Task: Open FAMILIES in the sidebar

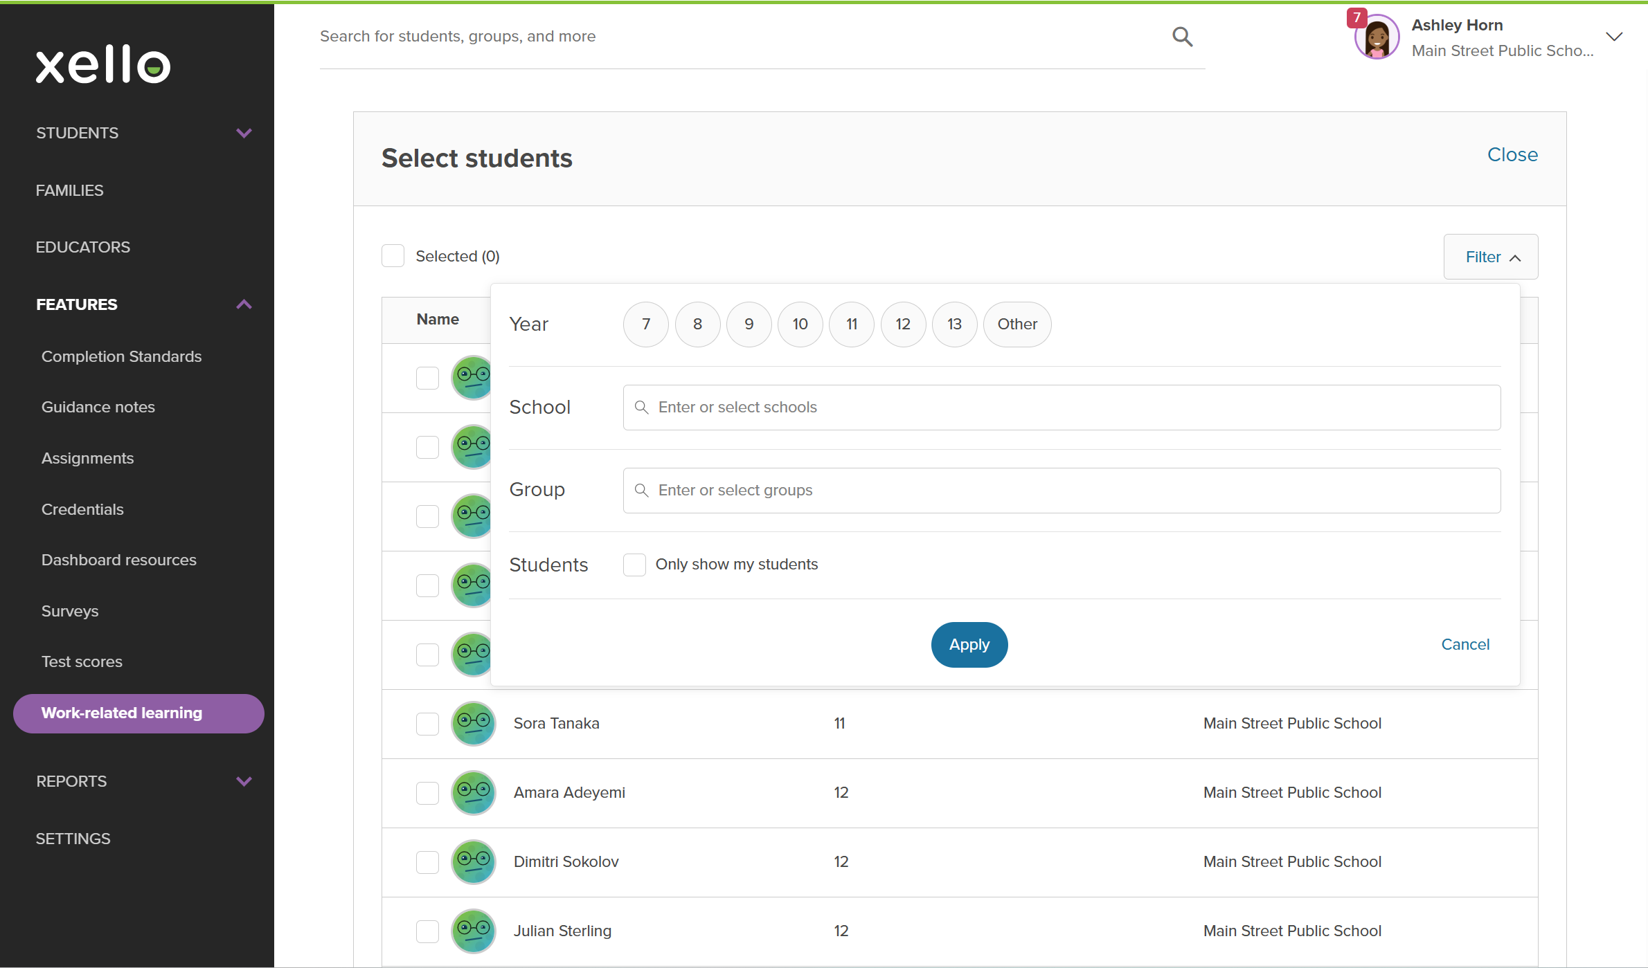Action: pos(69,190)
